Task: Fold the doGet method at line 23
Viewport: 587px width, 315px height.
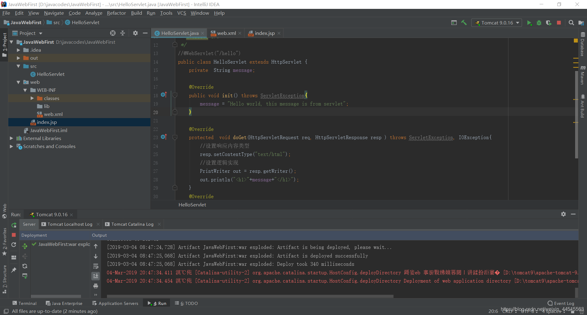Action: tap(175, 138)
